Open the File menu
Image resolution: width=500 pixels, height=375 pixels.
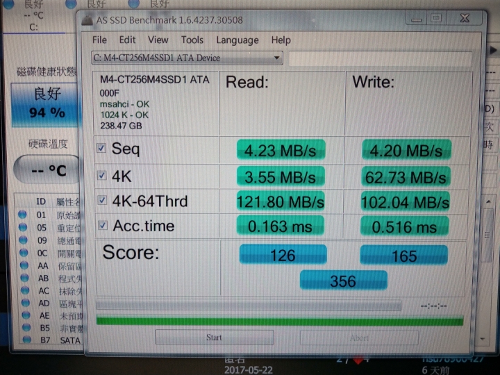pyautogui.click(x=99, y=40)
